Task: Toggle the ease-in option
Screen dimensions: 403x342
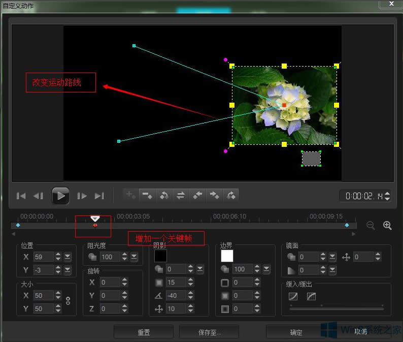Action: [x=293, y=296]
